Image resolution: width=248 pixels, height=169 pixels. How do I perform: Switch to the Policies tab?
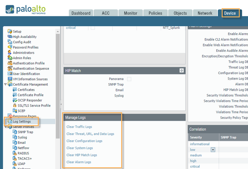(x=155, y=13)
